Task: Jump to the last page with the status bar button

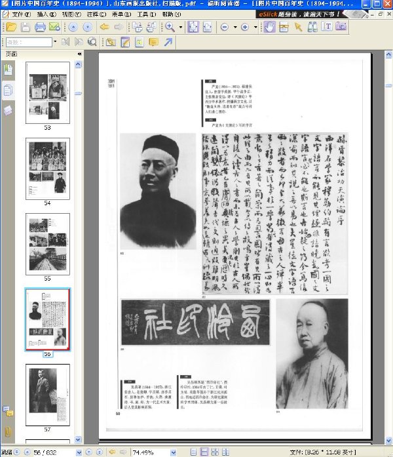Action: click(x=100, y=452)
